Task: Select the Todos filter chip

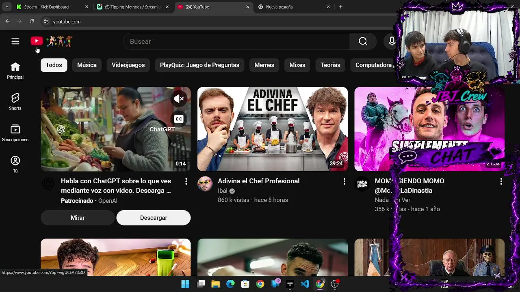Action: (x=54, y=65)
